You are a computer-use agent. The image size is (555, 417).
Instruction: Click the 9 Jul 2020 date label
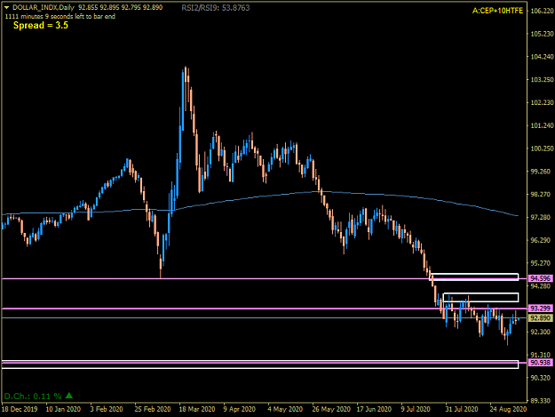416,409
